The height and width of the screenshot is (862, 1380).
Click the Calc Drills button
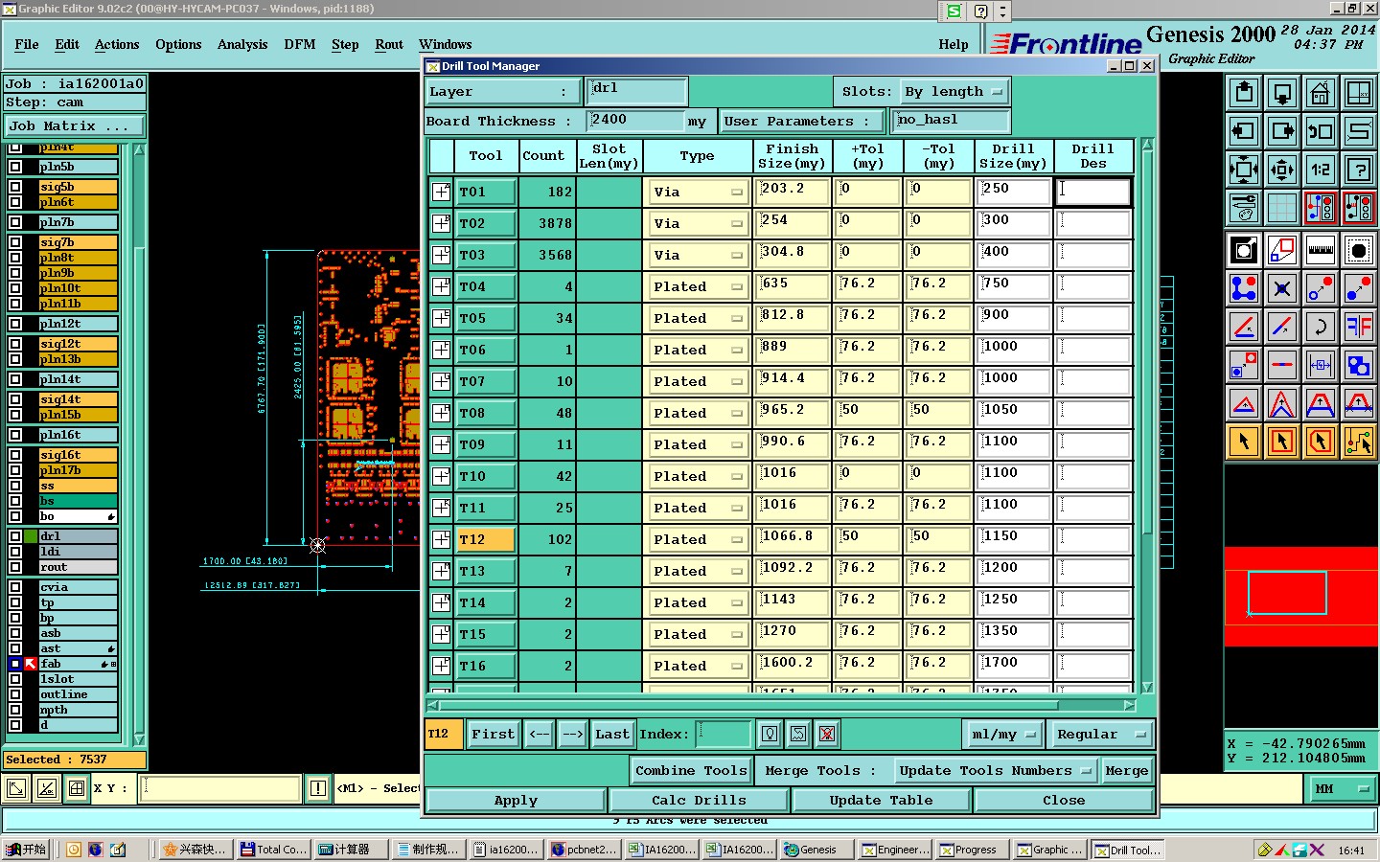699,801
